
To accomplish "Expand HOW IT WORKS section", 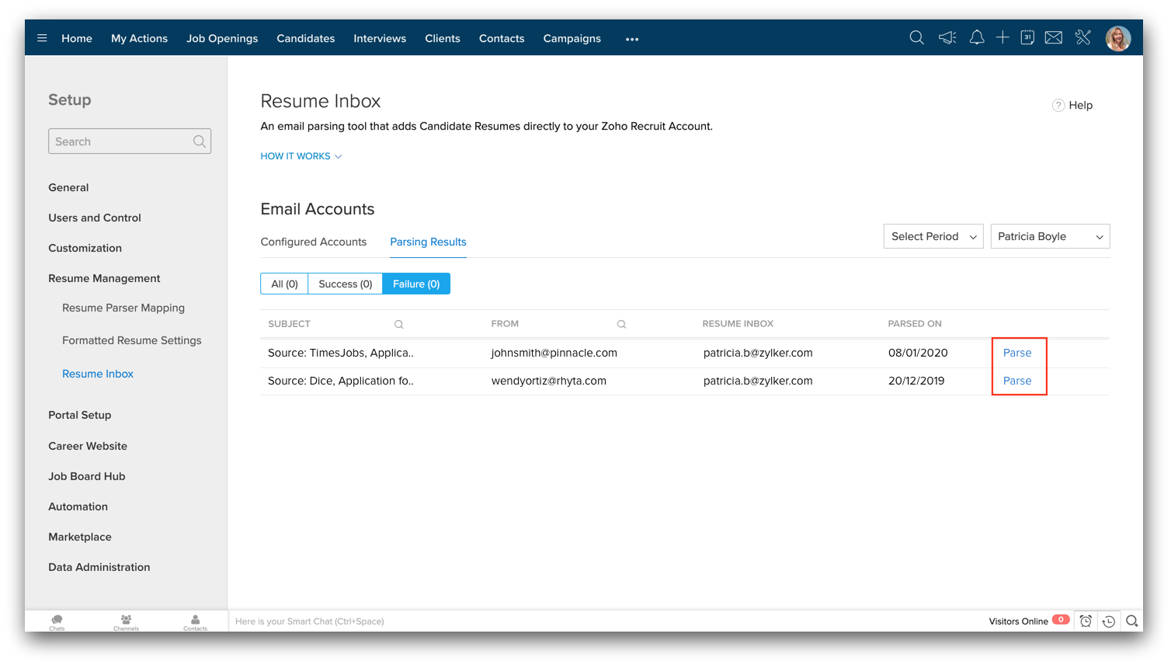I will coord(301,156).
